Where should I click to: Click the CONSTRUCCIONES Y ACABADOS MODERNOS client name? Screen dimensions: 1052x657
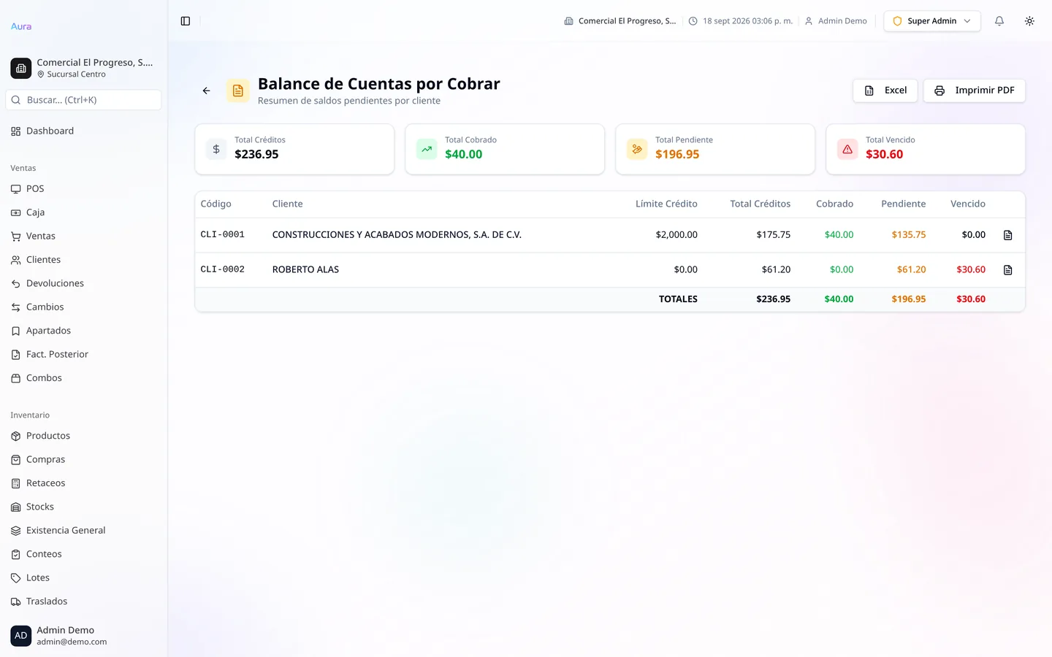397,235
